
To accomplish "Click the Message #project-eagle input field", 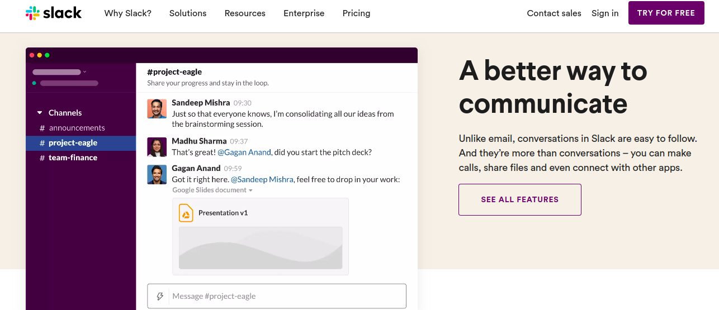I will point(285,296).
